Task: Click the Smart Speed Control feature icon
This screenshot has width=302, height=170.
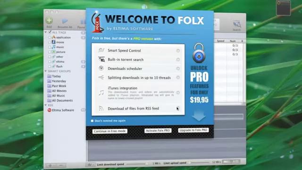Action: click(x=101, y=51)
